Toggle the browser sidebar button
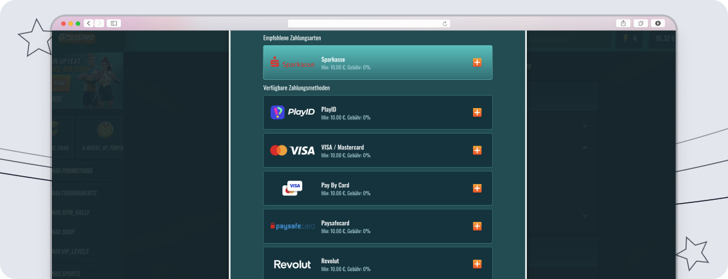Image resolution: width=728 pixels, height=279 pixels. [x=114, y=23]
